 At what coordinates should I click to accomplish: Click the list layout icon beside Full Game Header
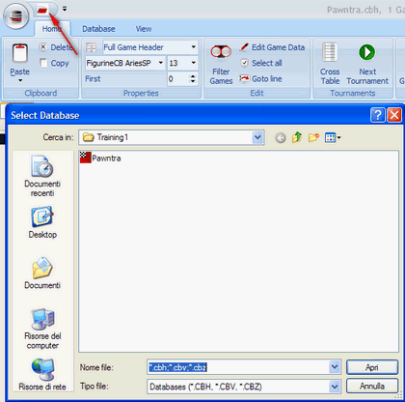(x=91, y=47)
